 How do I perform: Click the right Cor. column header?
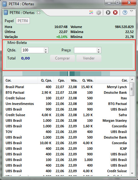(112, 80)
